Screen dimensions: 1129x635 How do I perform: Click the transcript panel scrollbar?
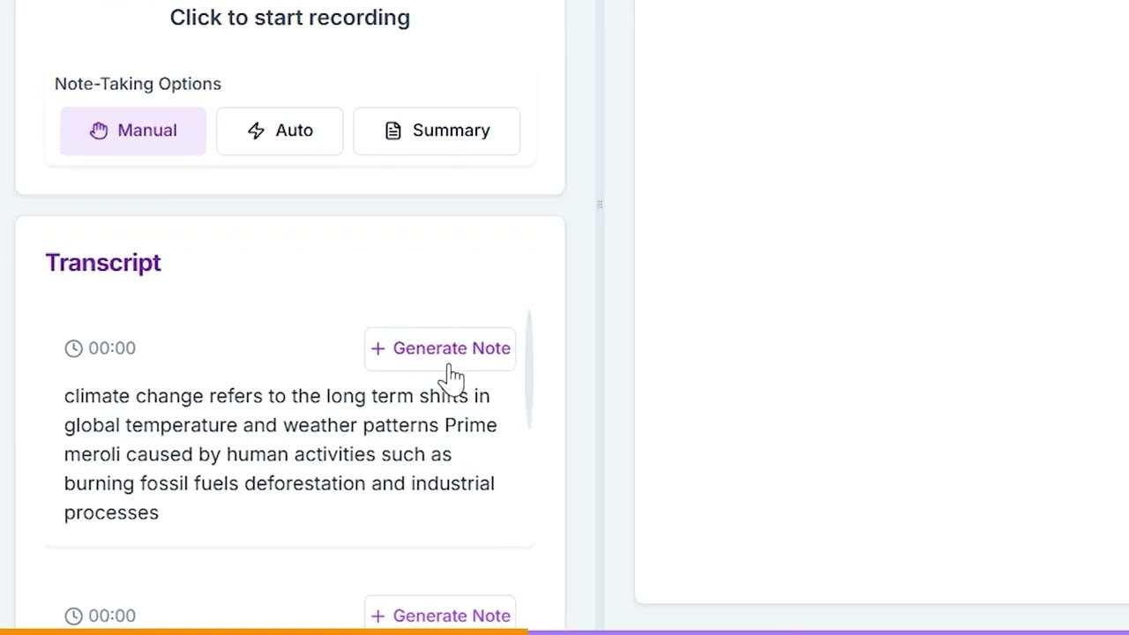coord(529,369)
